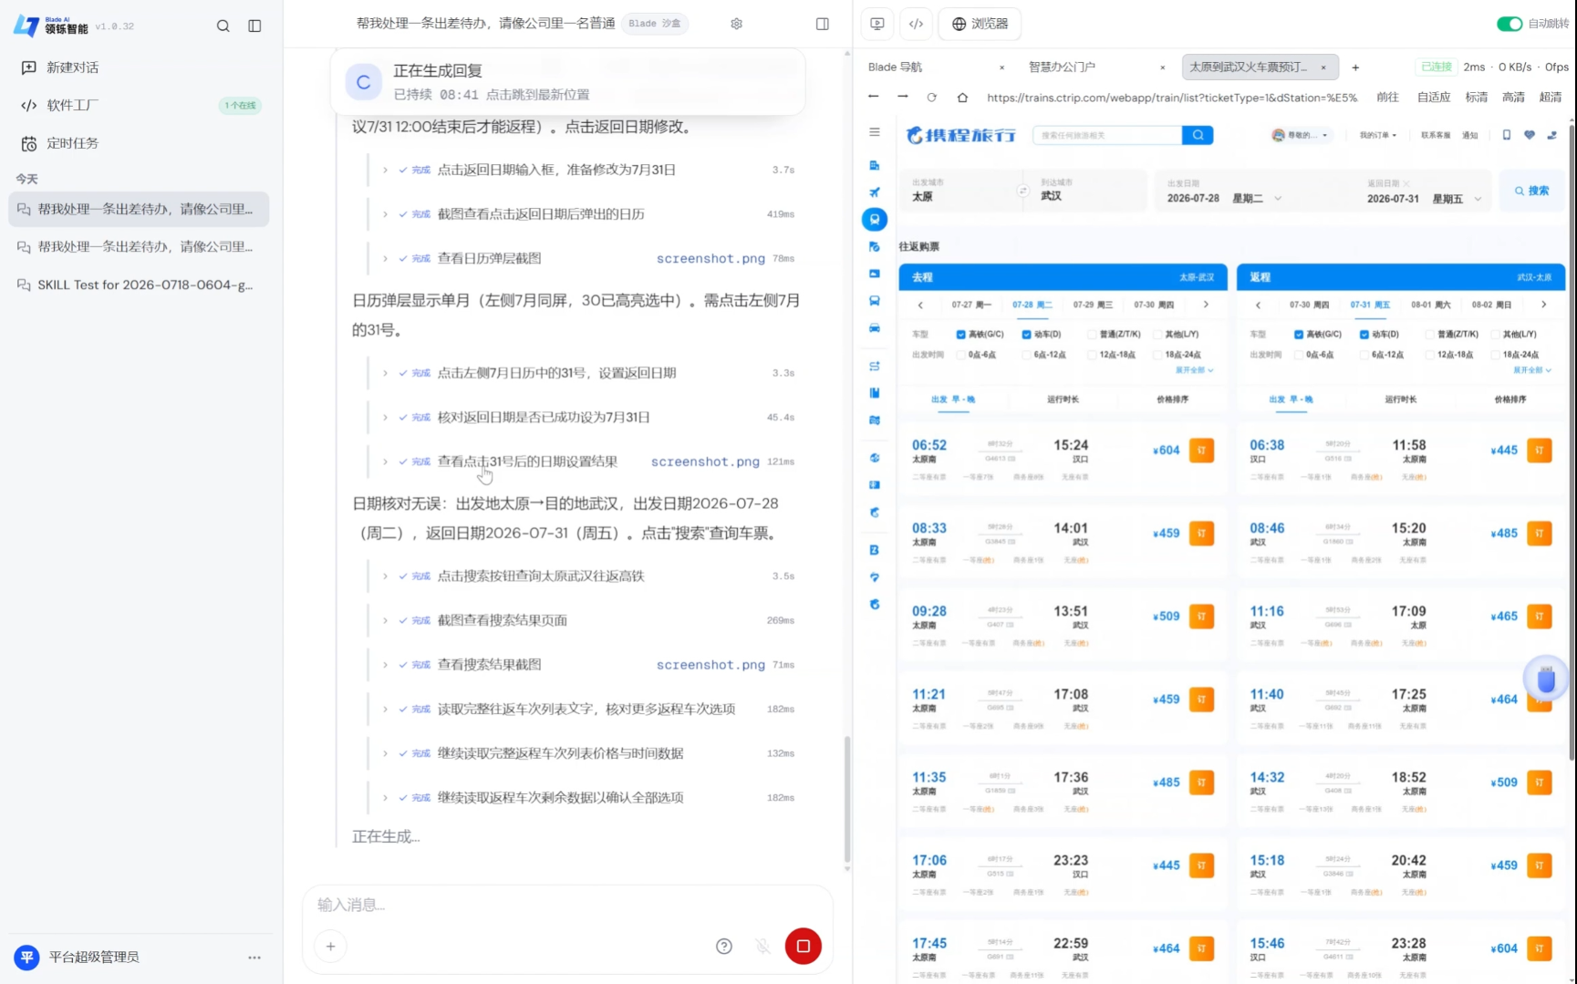Book the 06:52 太原南 去程 train
Viewport: 1577px width, 984px height.
point(1201,451)
